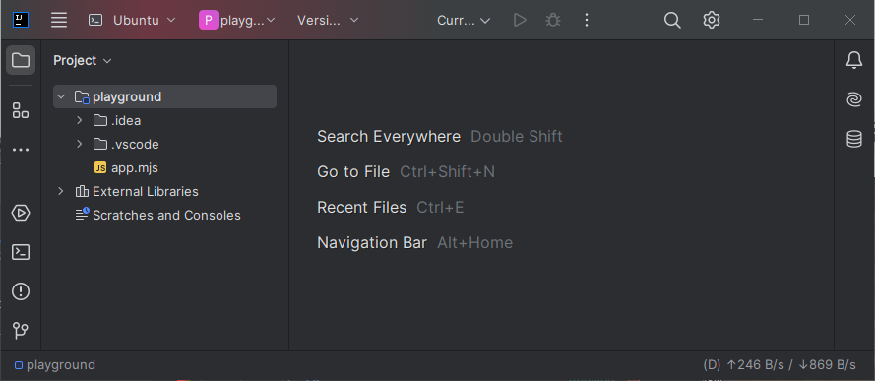
Task: Click playground breadcrumb in status bar
Action: (x=55, y=365)
